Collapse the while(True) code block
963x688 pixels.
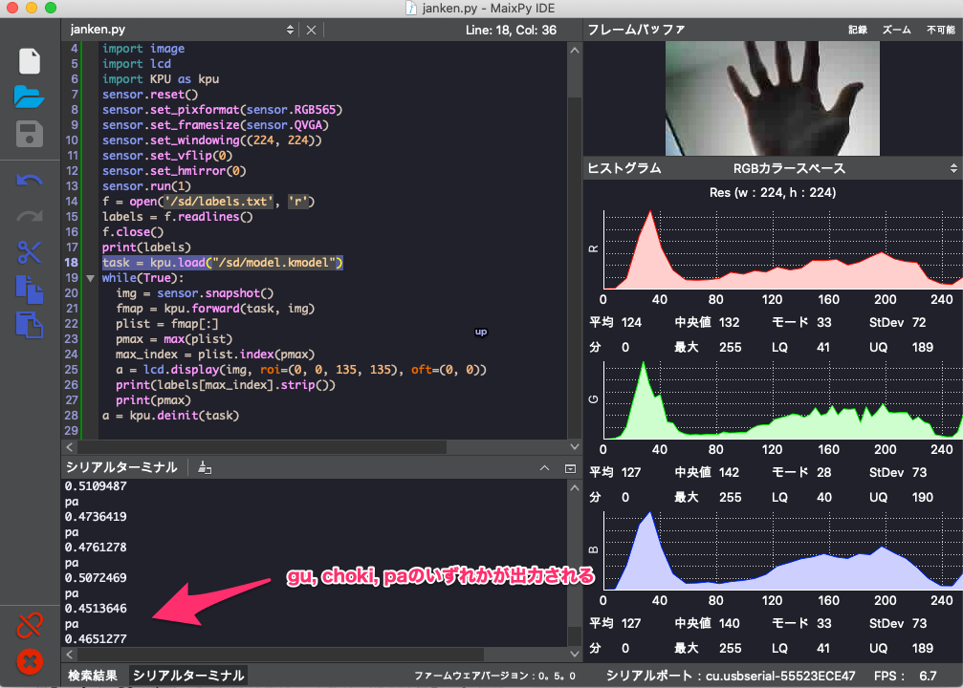coord(90,278)
